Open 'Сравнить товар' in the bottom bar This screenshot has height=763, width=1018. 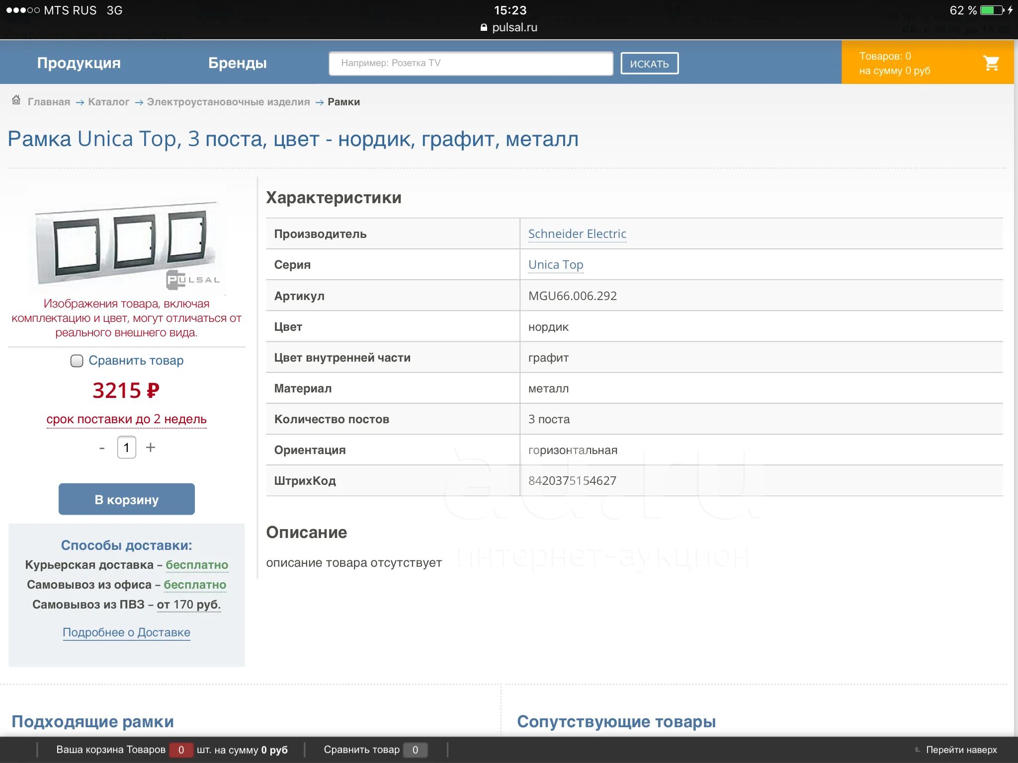[361, 750]
